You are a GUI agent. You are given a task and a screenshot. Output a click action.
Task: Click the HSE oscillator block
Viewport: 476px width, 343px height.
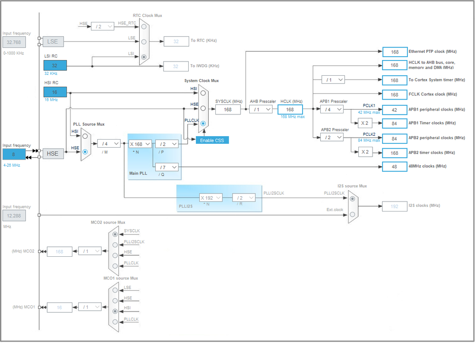pyautogui.click(x=53, y=153)
